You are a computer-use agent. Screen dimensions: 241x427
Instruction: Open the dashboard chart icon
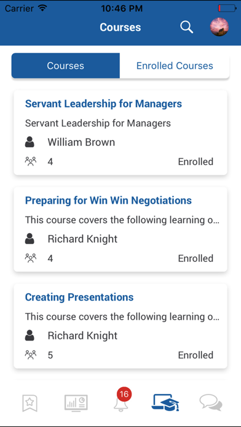pyautogui.click(x=76, y=402)
